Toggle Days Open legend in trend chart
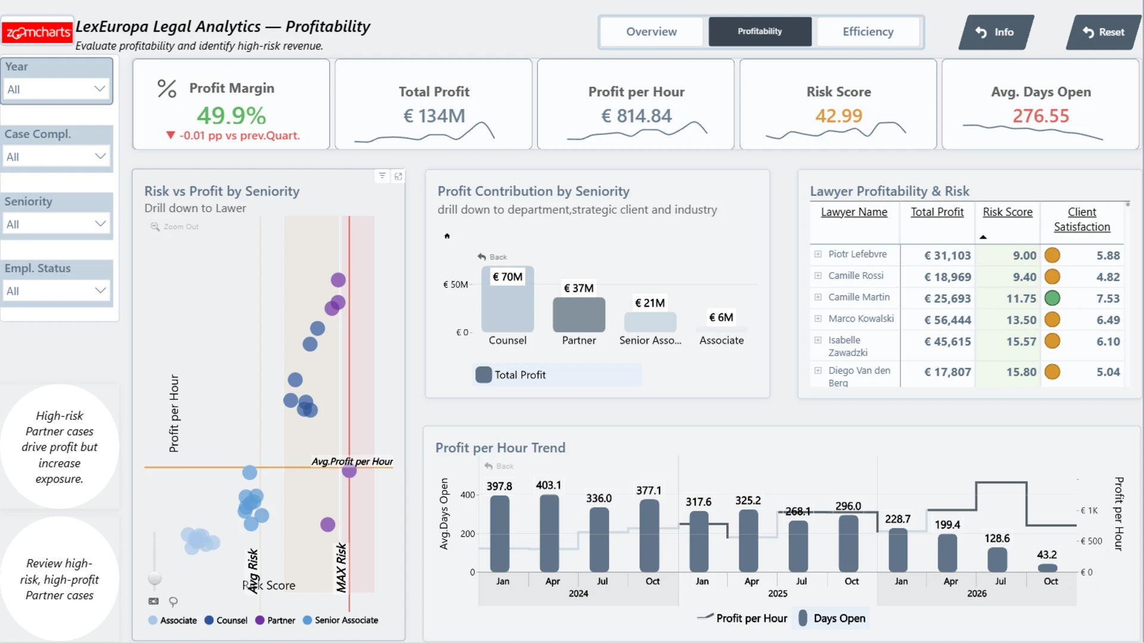This screenshot has height=643, width=1144. [832, 618]
